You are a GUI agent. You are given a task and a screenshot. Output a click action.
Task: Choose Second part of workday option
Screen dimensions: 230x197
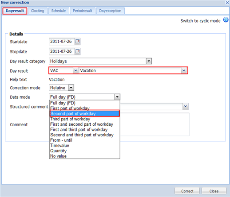pos(84,113)
